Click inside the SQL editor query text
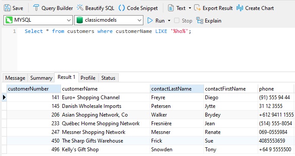 click(108, 31)
